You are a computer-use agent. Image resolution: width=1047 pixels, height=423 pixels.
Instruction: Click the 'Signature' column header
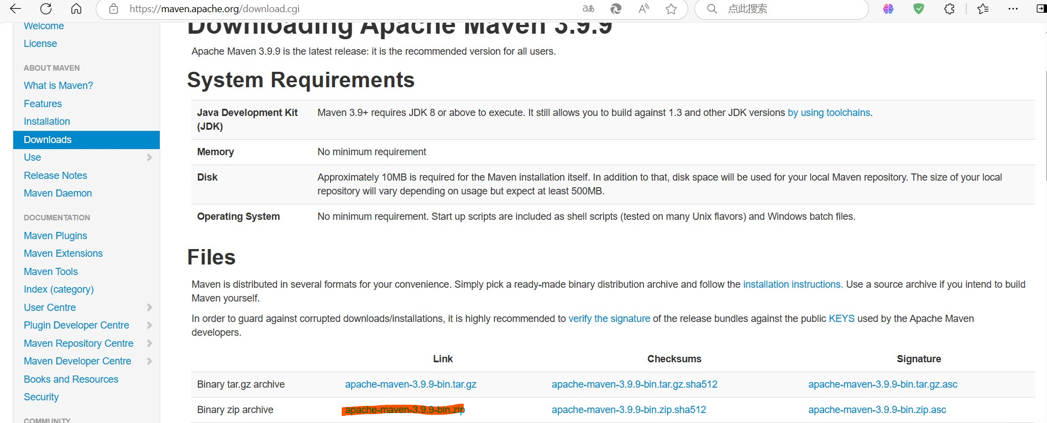click(919, 359)
